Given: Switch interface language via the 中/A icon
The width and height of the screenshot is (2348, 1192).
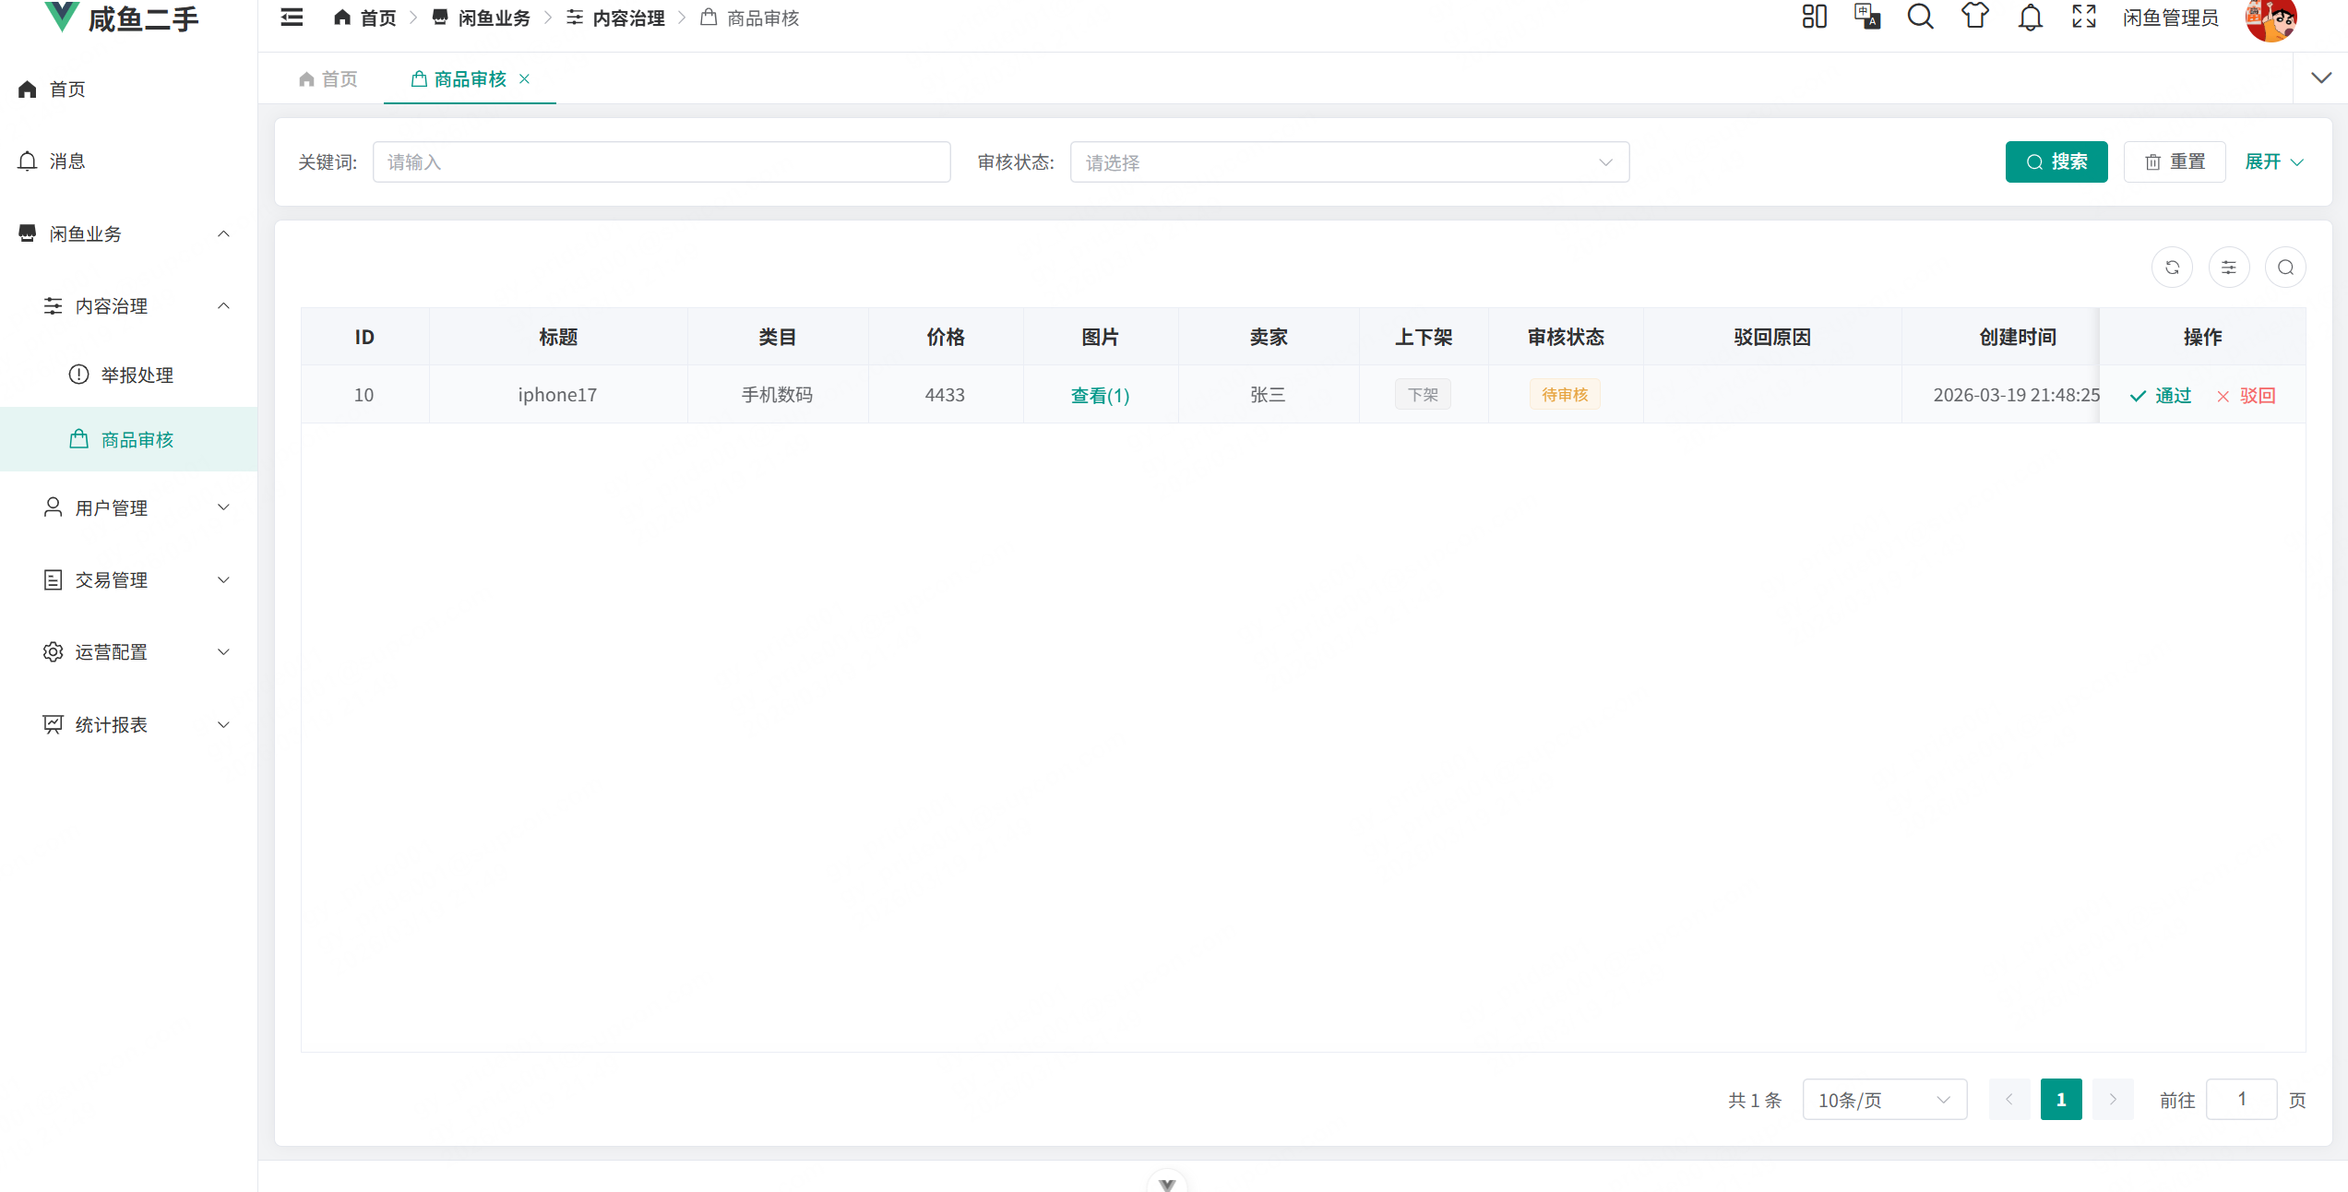Looking at the screenshot, I should (x=1867, y=17).
